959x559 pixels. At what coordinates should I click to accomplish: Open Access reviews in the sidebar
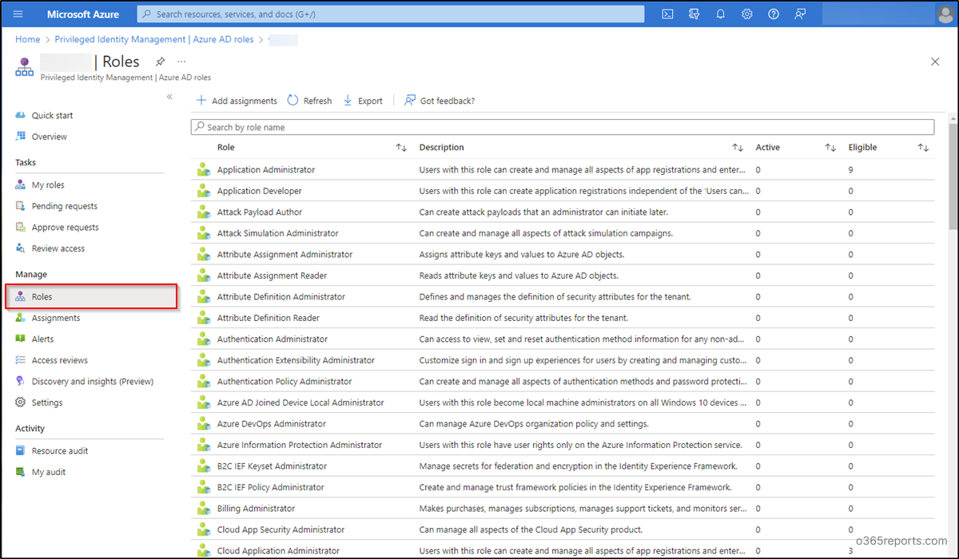(x=60, y=360)
